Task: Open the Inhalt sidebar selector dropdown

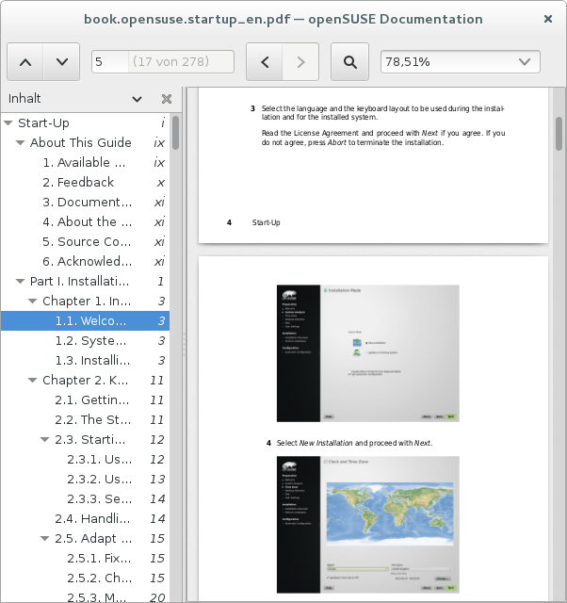Action: (137, 99)
